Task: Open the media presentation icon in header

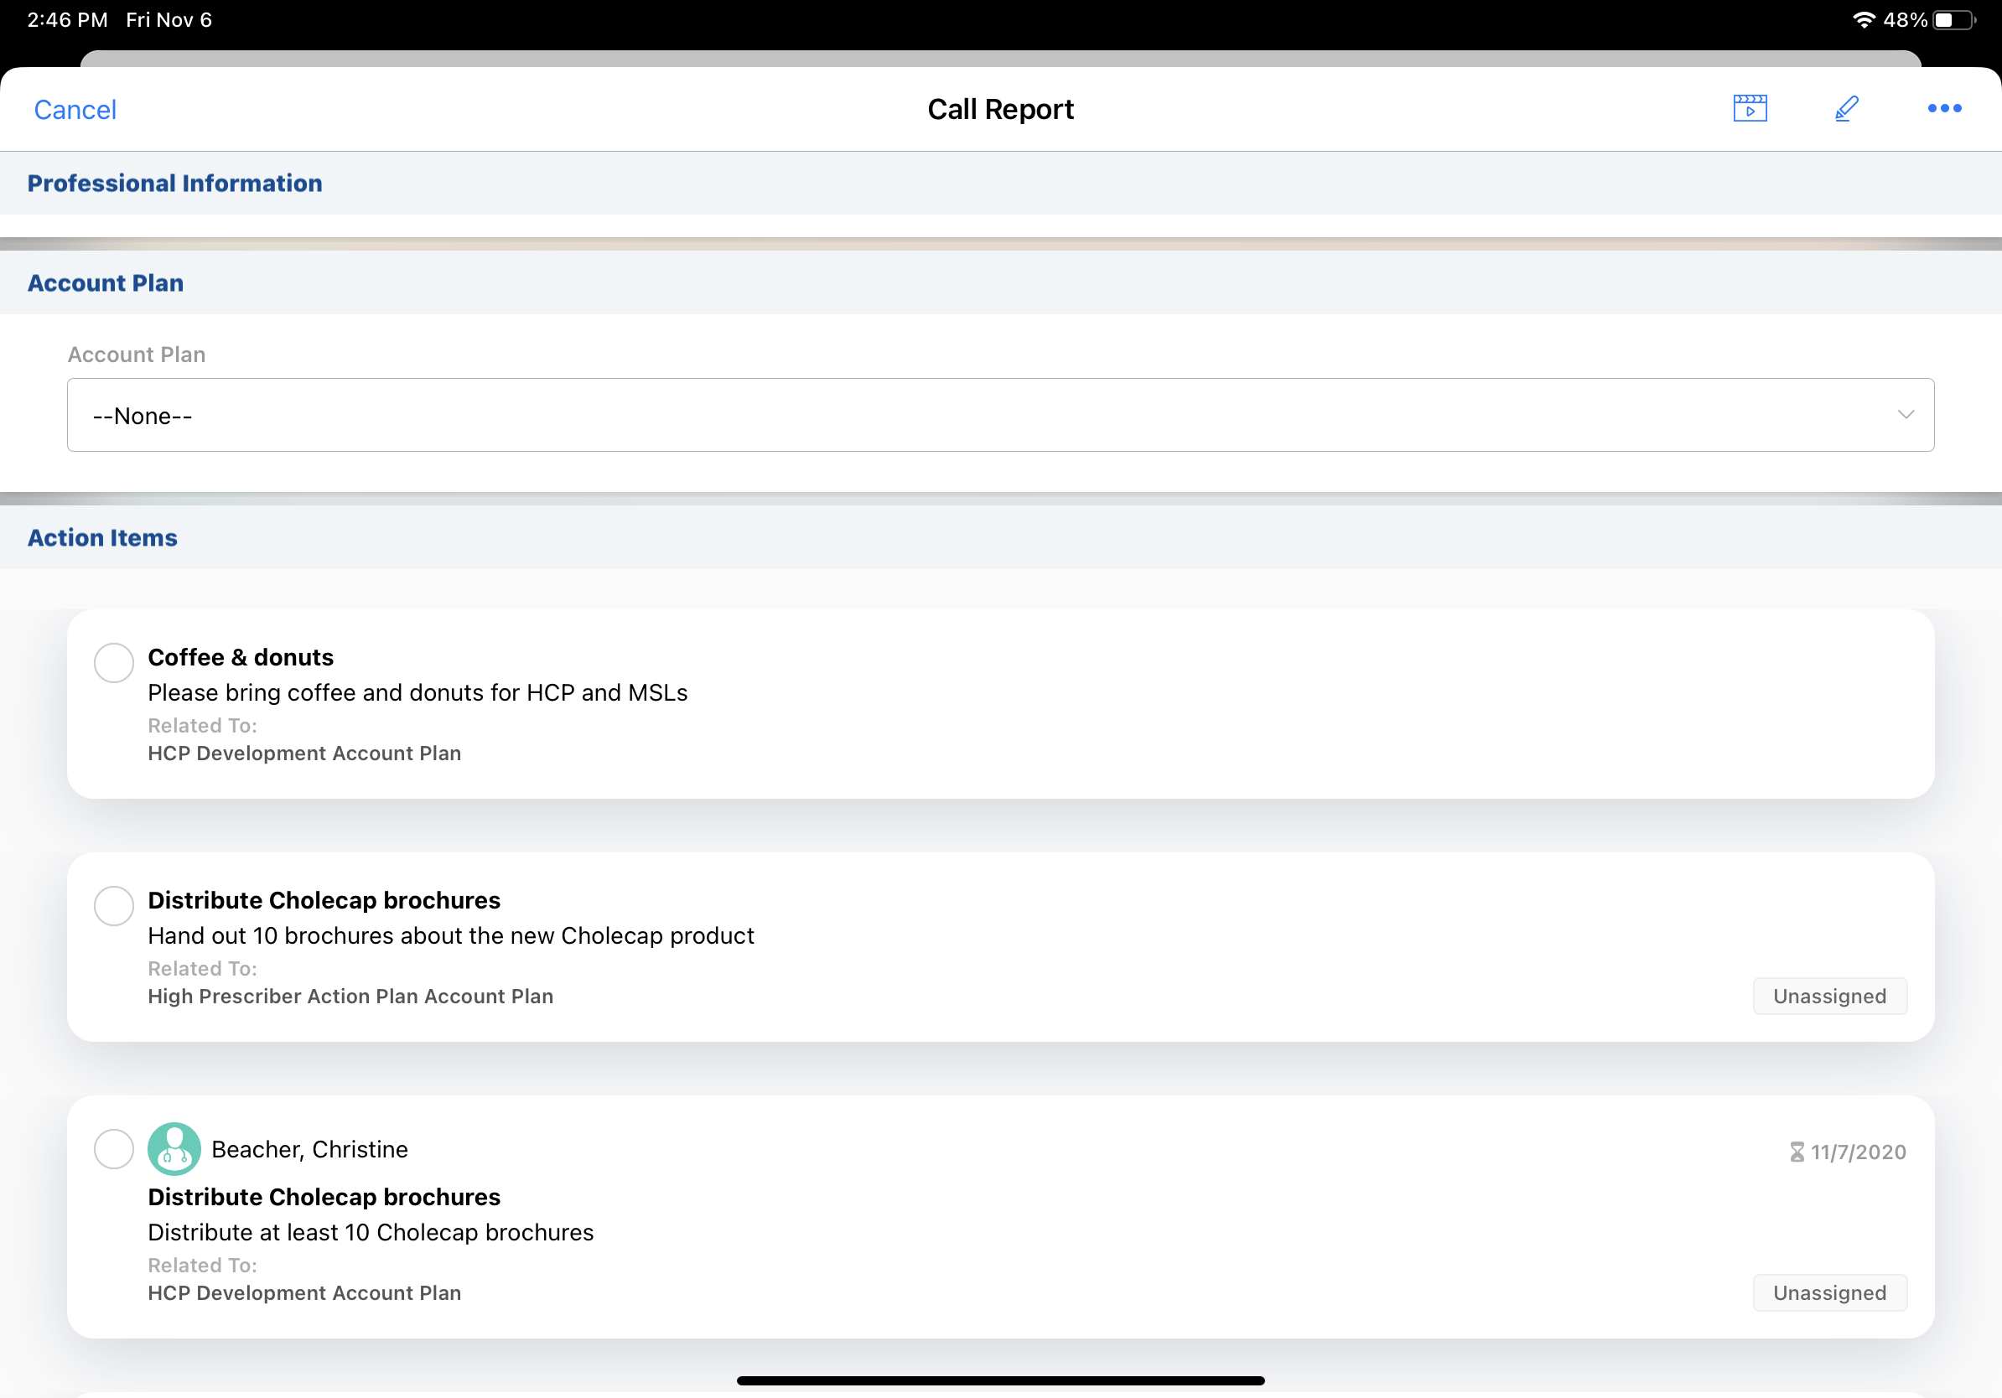Action: [x=1749, y=108]
